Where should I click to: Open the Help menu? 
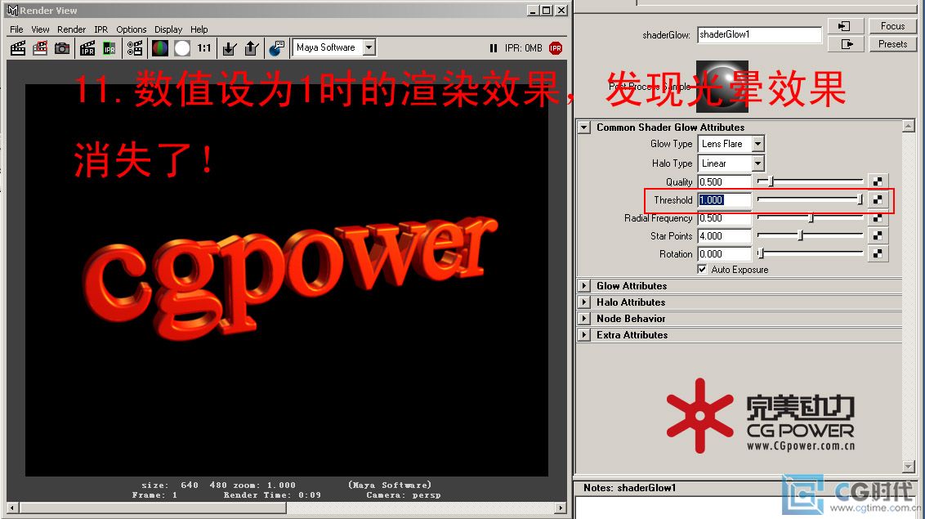tap(199, 29)
